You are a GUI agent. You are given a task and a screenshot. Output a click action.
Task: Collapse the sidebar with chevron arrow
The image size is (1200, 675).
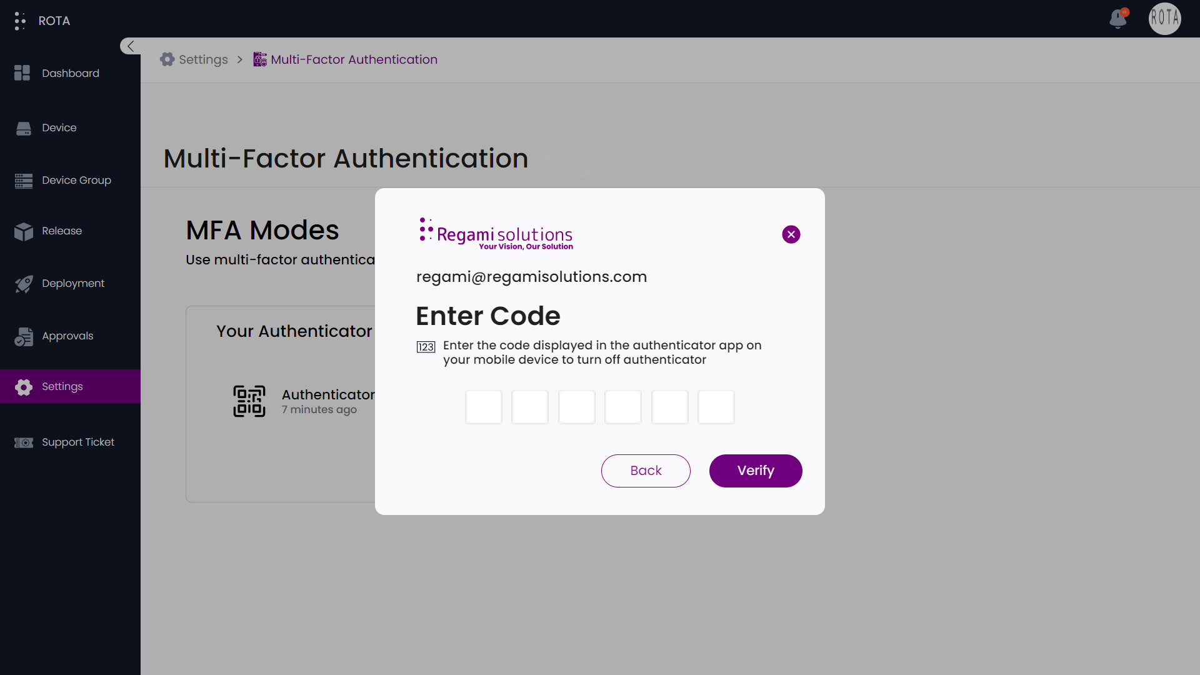click(x=130, y=46)
